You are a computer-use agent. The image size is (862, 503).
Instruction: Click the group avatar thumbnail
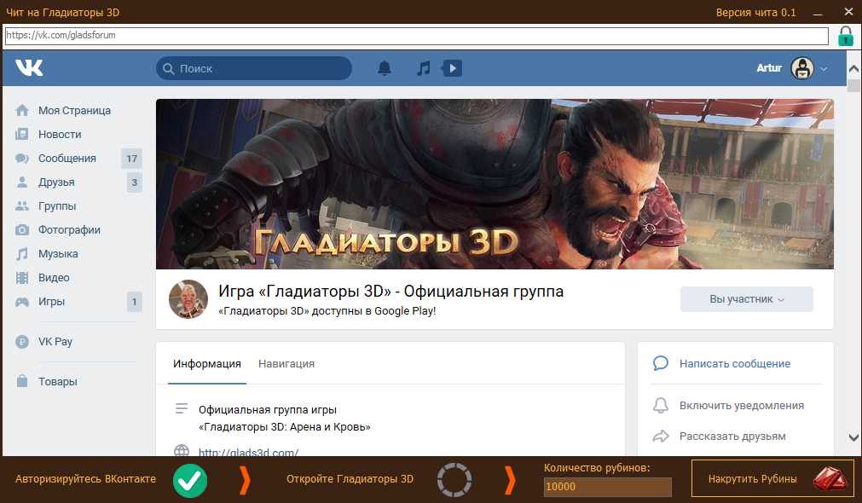(x=188, y=299)
